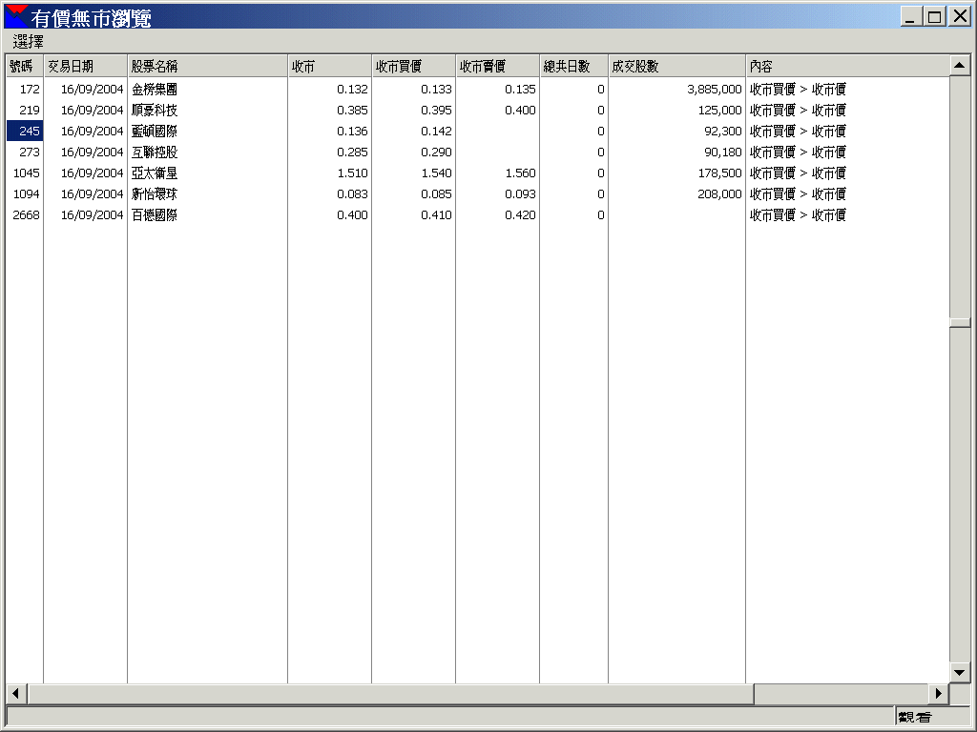Screen dimensions: 977x732
Task: Click the horizontal scrollbar thumb
Action: pyautogui.click(x=390, y=694)
